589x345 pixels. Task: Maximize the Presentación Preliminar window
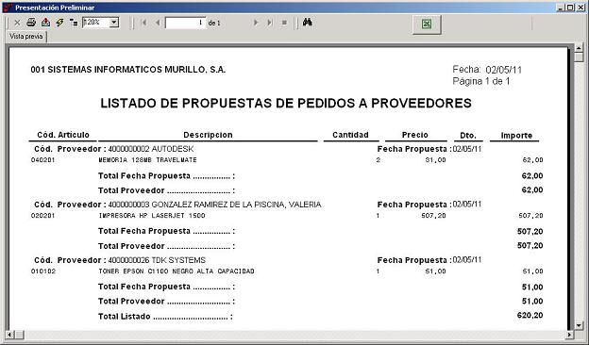[x=570, y=8]
